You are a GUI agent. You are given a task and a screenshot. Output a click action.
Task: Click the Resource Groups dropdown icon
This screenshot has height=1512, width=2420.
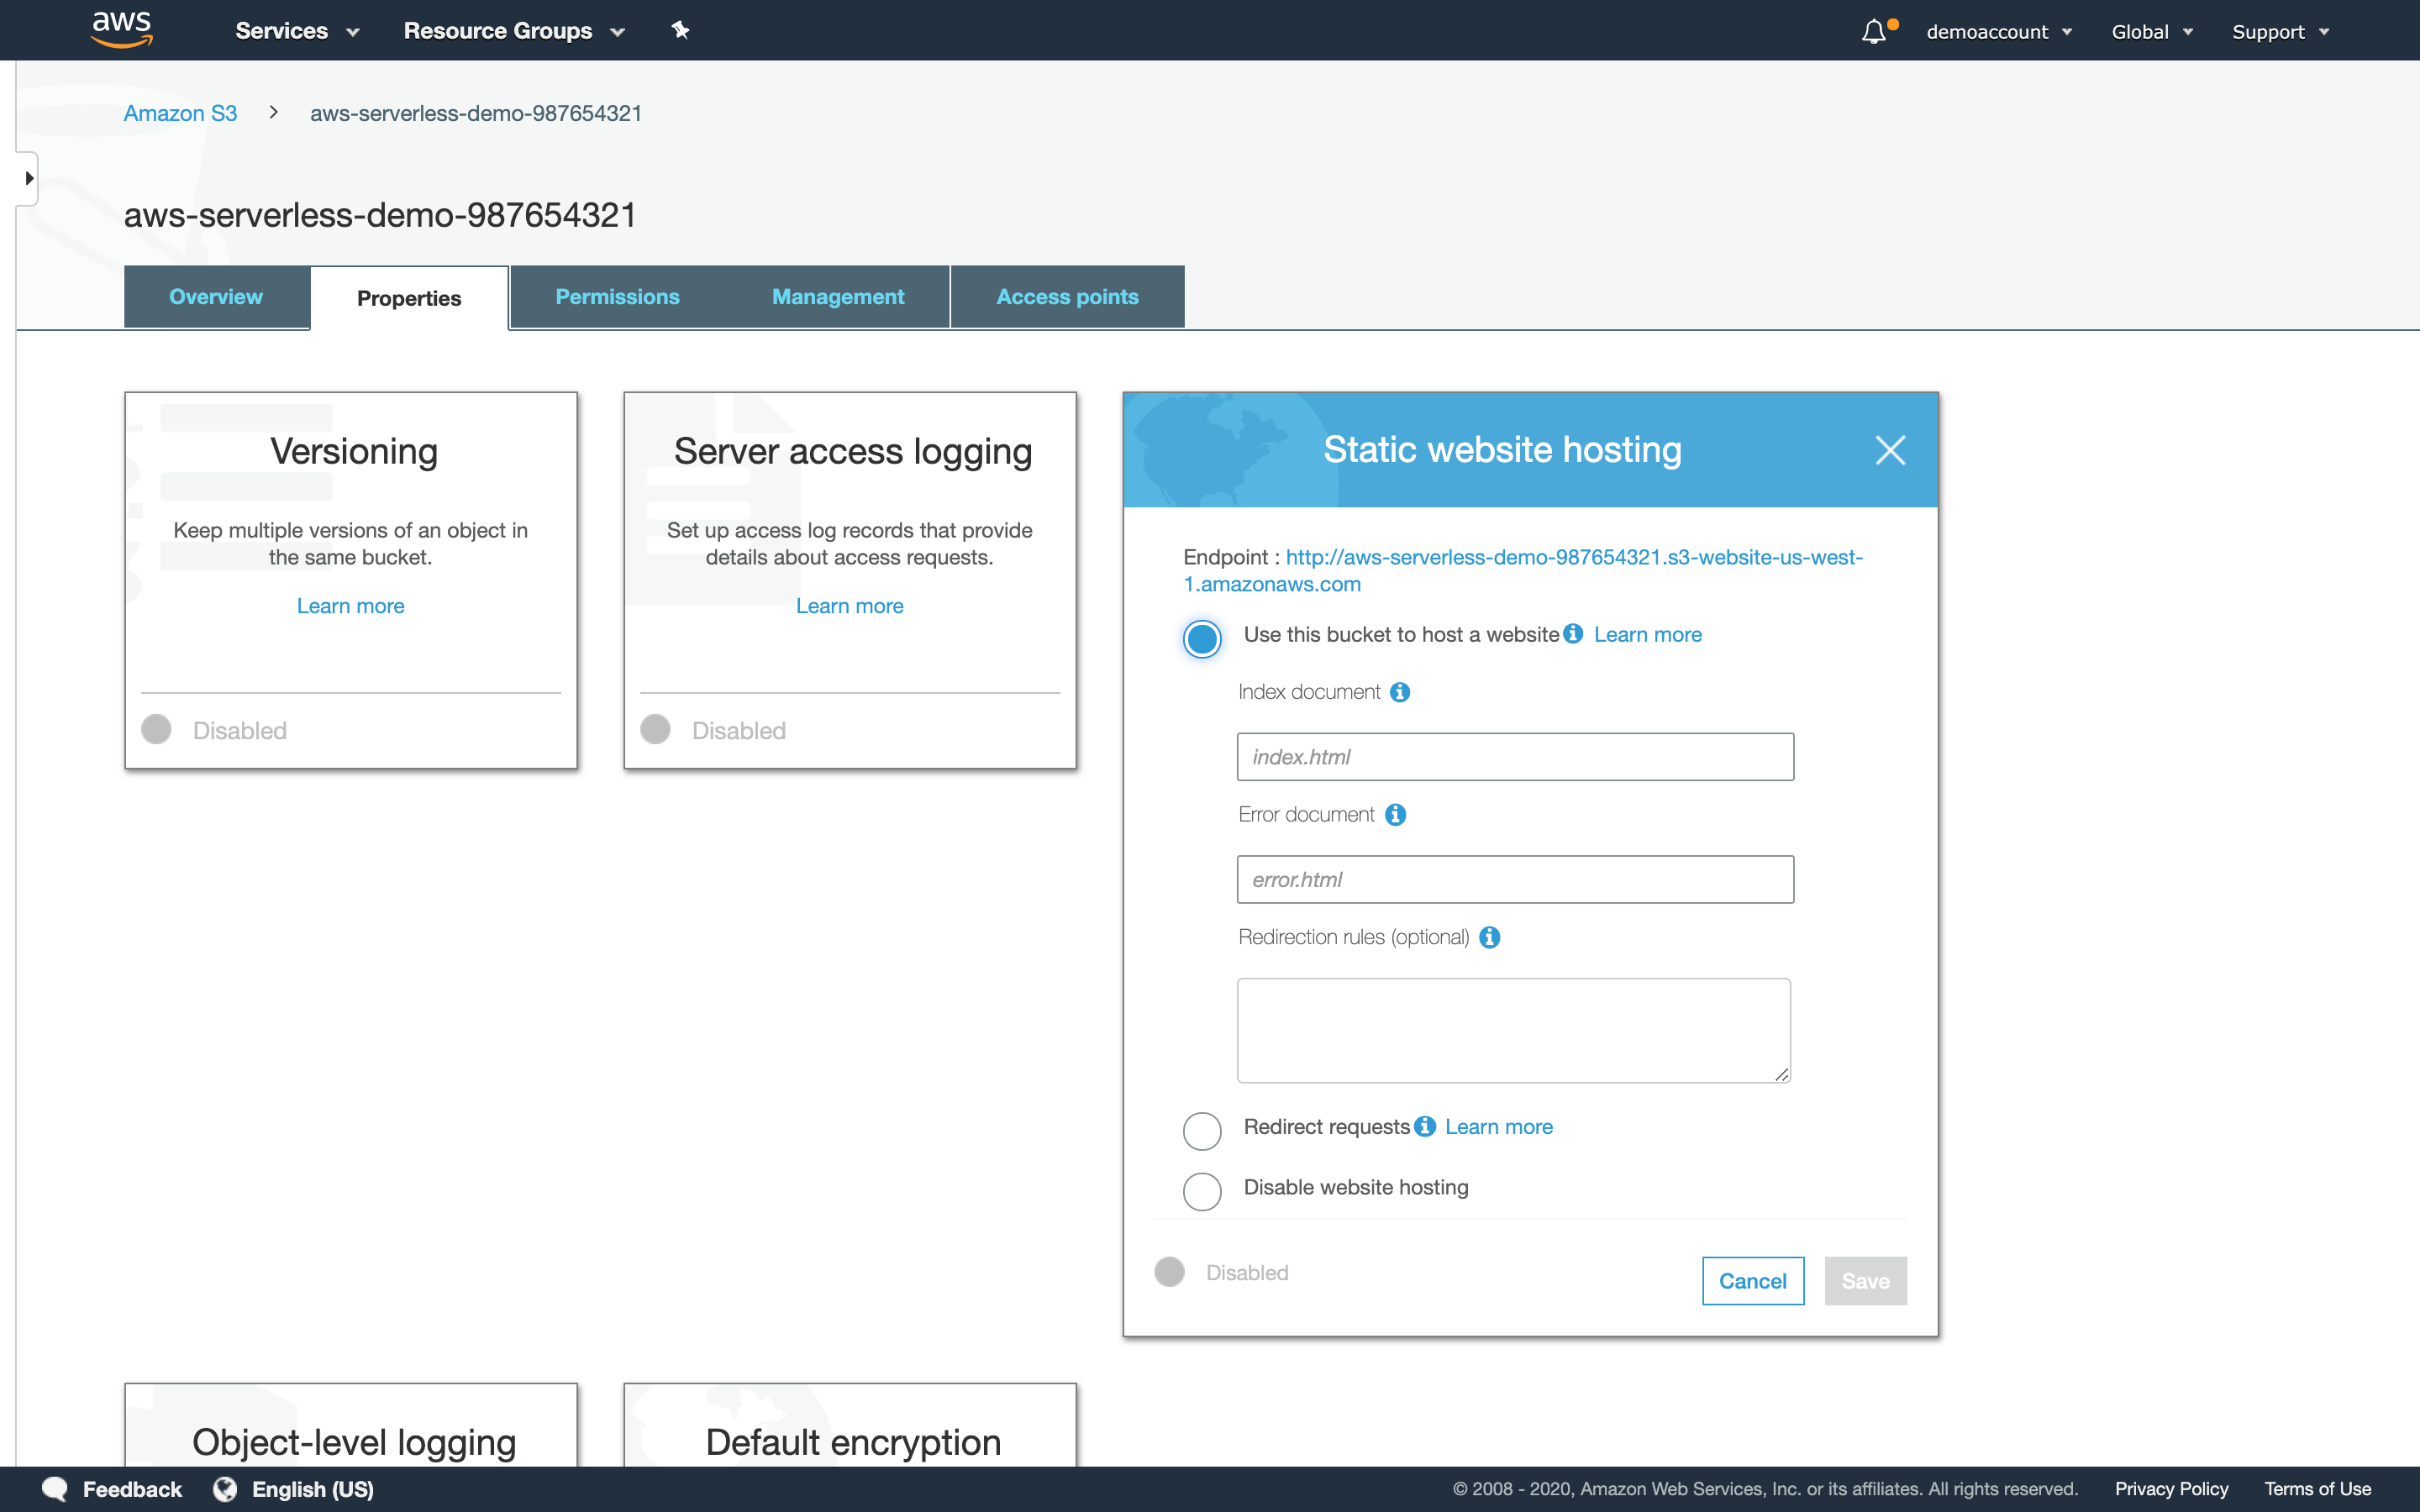coord(622,31)
